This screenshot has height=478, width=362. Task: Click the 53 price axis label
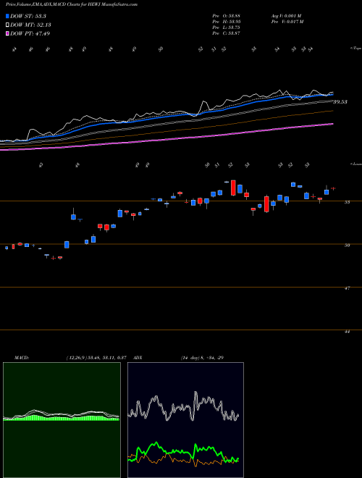coord(347,202)
